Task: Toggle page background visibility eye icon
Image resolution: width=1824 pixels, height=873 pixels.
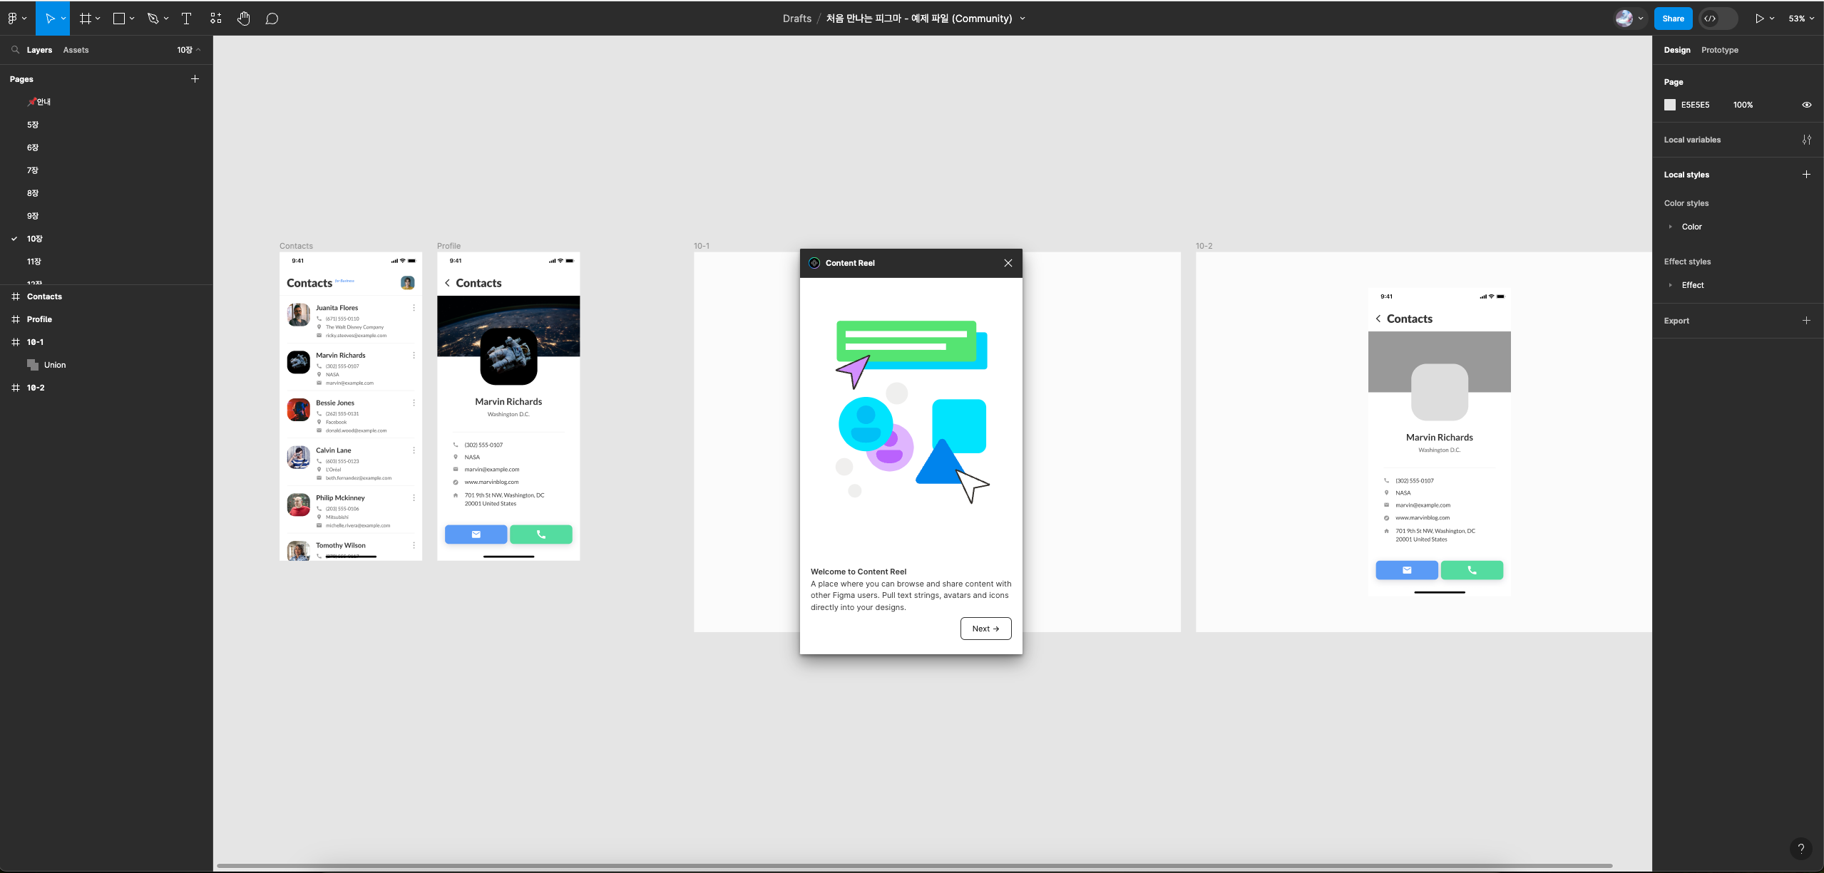Action: tap(1806, 105)
